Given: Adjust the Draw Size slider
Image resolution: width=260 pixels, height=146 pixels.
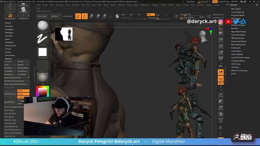Looking at the screenshot, I should tap(192, 17).
